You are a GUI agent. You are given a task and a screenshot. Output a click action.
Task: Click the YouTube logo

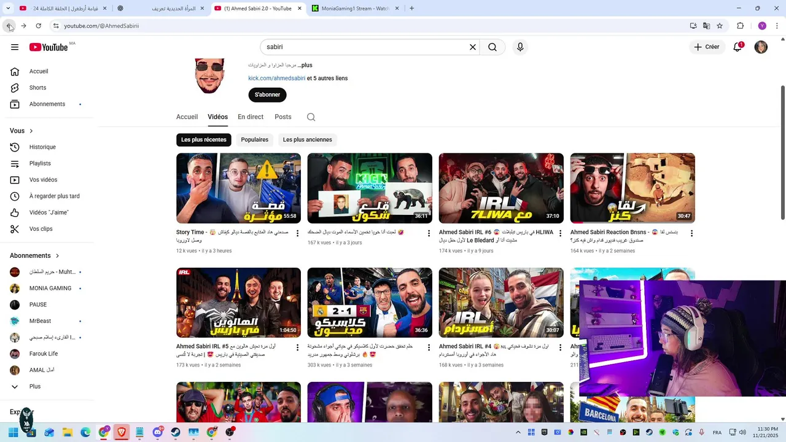pos(49,47)
